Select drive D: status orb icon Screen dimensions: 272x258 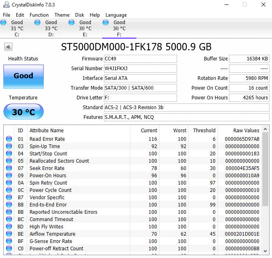pos(38,23)
